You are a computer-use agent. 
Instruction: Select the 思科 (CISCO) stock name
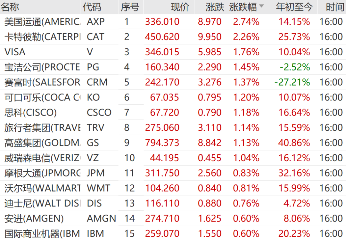[x=31, y=112]
